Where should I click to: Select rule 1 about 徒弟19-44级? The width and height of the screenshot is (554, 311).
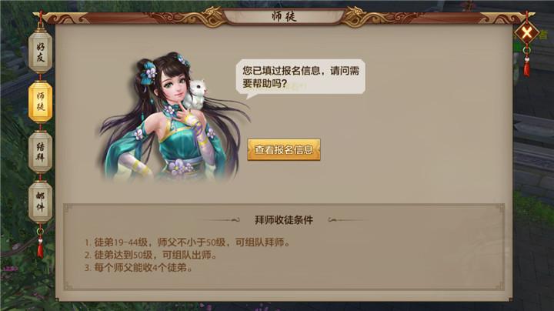pyautogui.click(x=187, y=242)
